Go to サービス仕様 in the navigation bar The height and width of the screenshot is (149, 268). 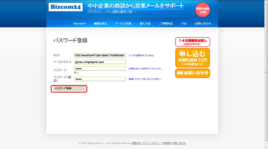coord(123,23)
